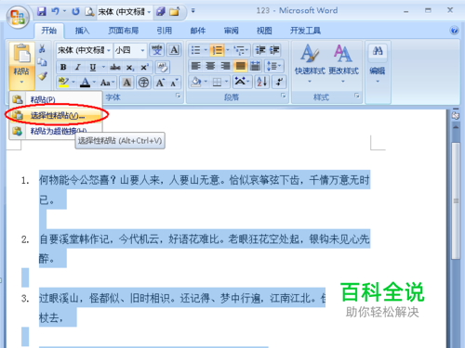Switch to the 视图 tab
This screenshot has height=348, width=465.
[264, 31]
